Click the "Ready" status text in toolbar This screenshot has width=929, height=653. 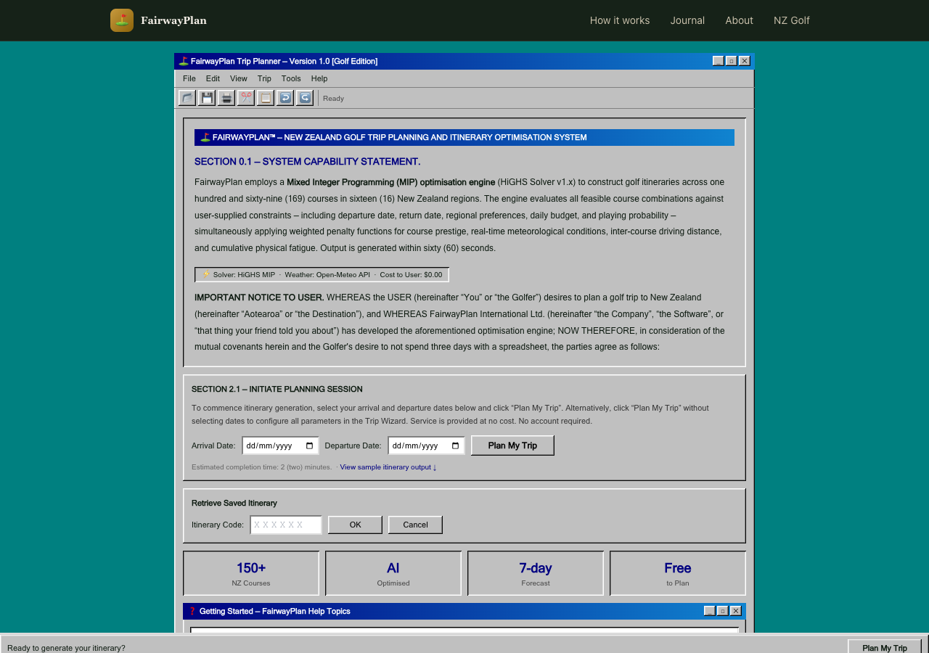334,99
